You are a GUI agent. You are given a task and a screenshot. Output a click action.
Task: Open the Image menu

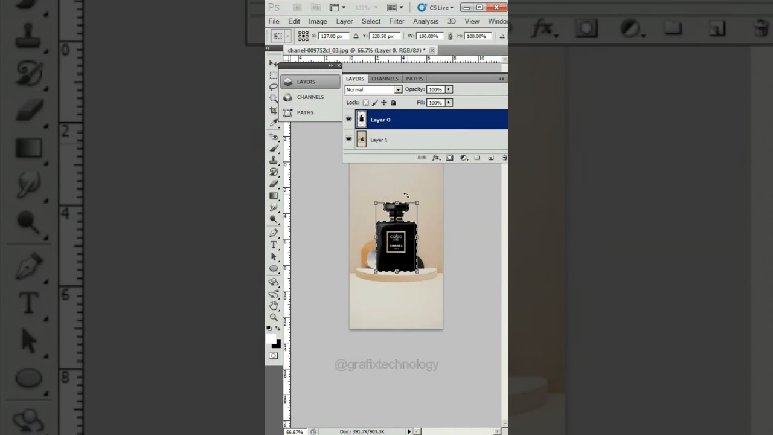click(318, 21)
